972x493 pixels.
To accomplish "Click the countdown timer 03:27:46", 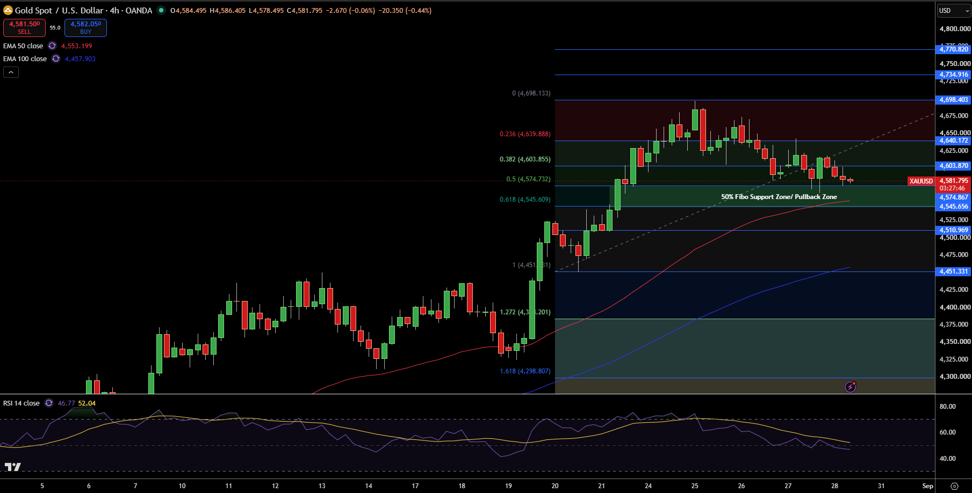I will click(x=952, y=188).
